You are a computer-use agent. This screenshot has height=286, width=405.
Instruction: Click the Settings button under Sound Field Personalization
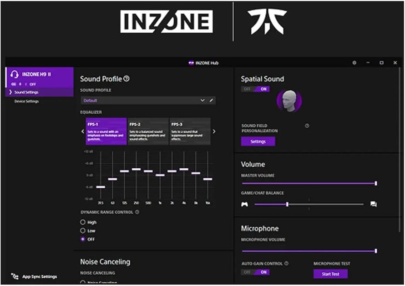258,142
